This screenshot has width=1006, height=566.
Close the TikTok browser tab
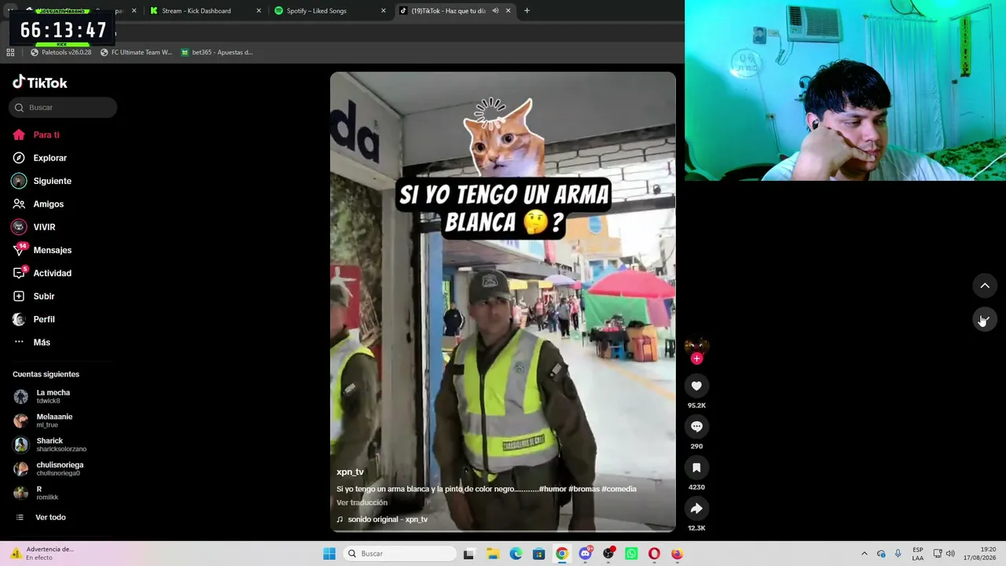[x=509, y=11]
